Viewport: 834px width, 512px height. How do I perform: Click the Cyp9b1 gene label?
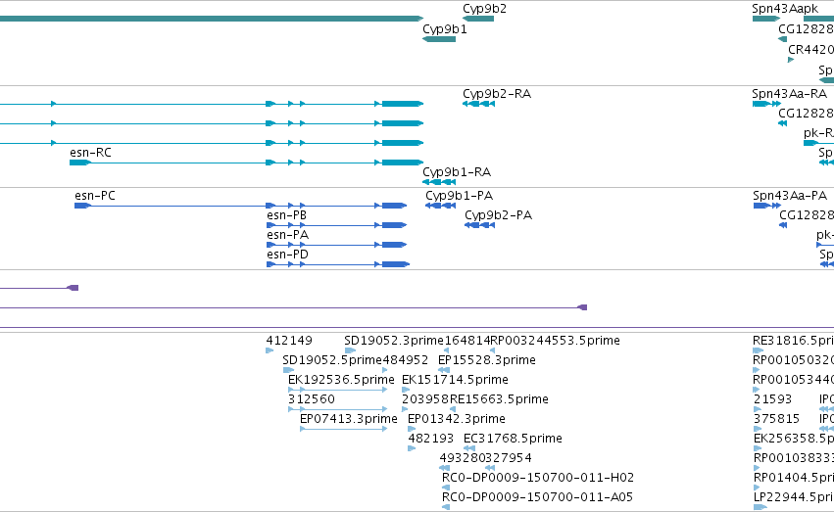click(x=445, y=29)
